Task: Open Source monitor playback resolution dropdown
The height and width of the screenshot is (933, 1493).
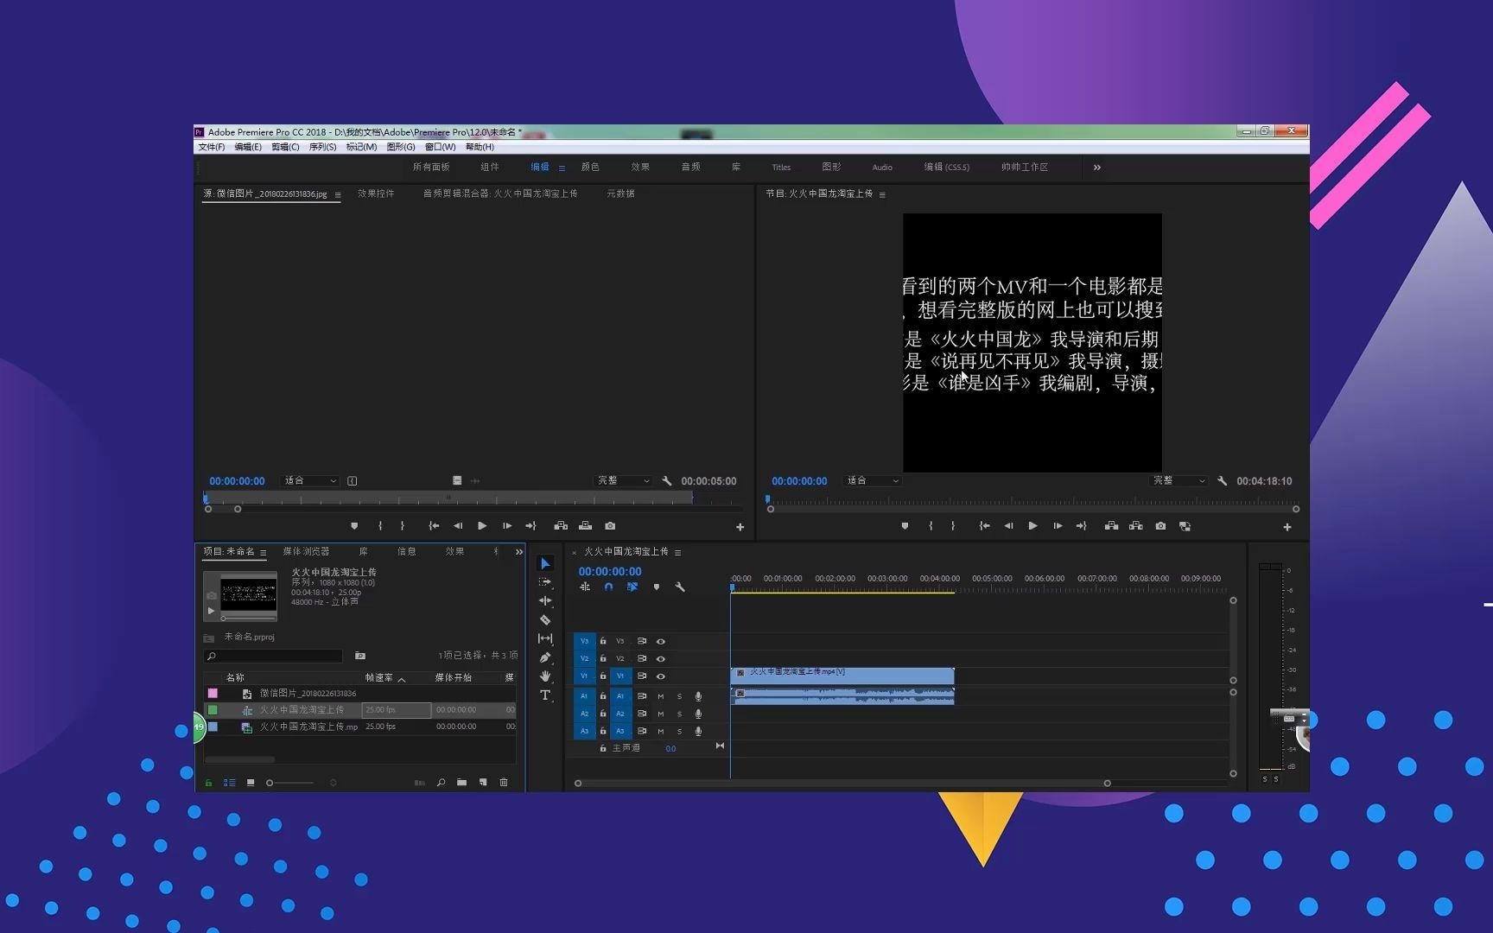Action: pos(623,481)
